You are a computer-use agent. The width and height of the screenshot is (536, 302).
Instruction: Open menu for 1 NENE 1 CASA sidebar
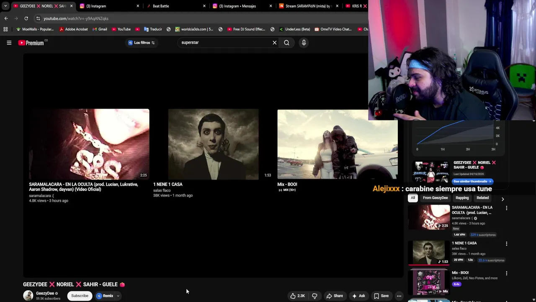click(x=506, y=244)
